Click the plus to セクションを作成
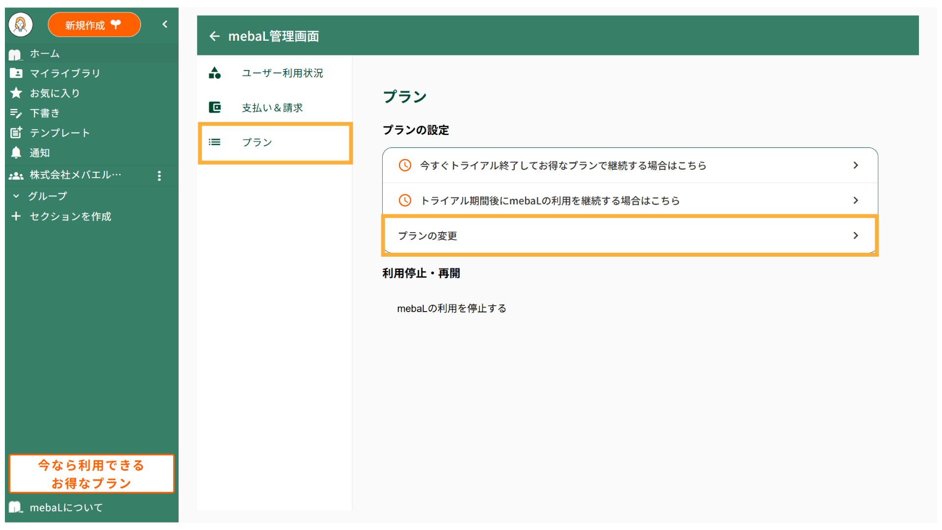The width and height of the screenshot is (942, 530). [16, 216]
